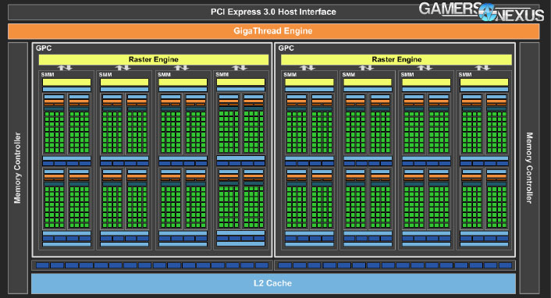
Task: Select the L2 Cache block
Action: (x=273, y=283)
